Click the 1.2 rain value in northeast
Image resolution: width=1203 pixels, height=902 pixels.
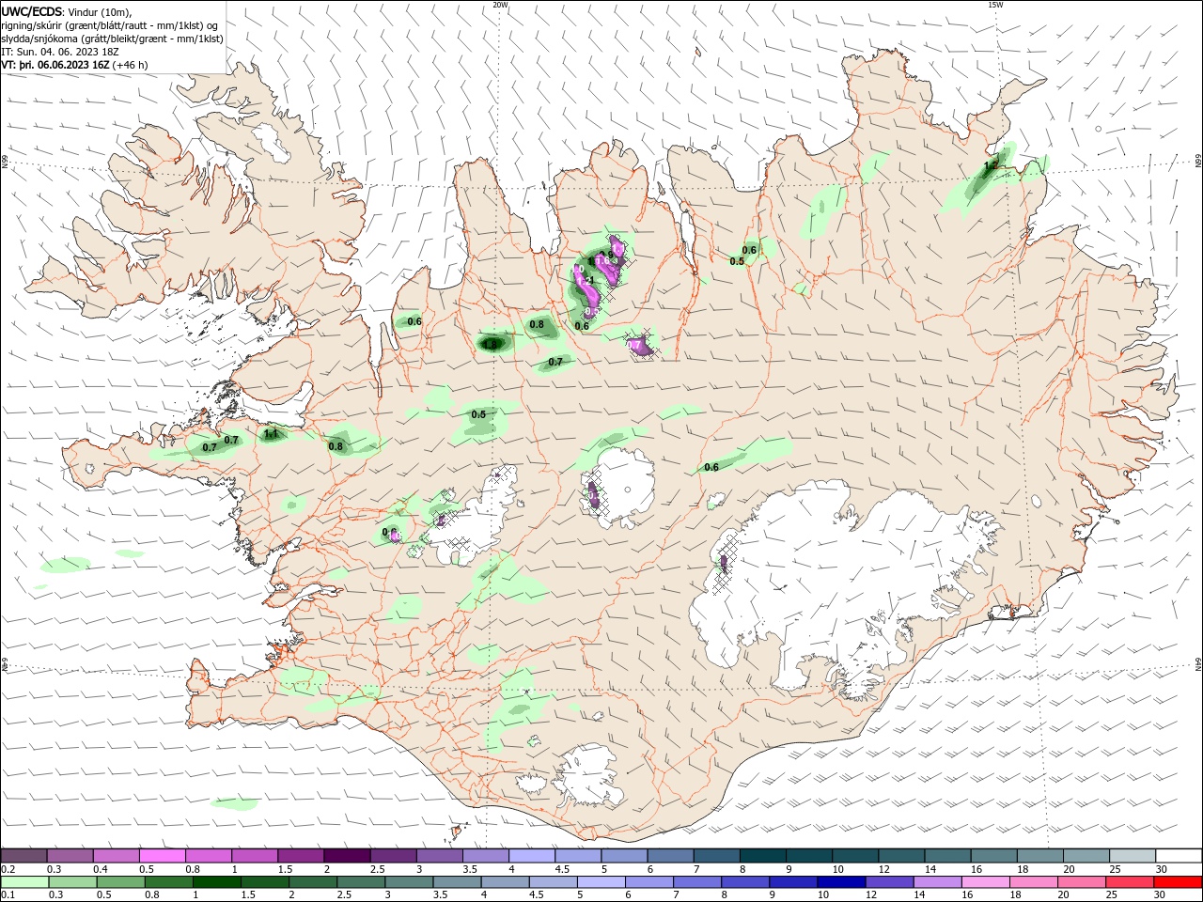tap(991, 165)
